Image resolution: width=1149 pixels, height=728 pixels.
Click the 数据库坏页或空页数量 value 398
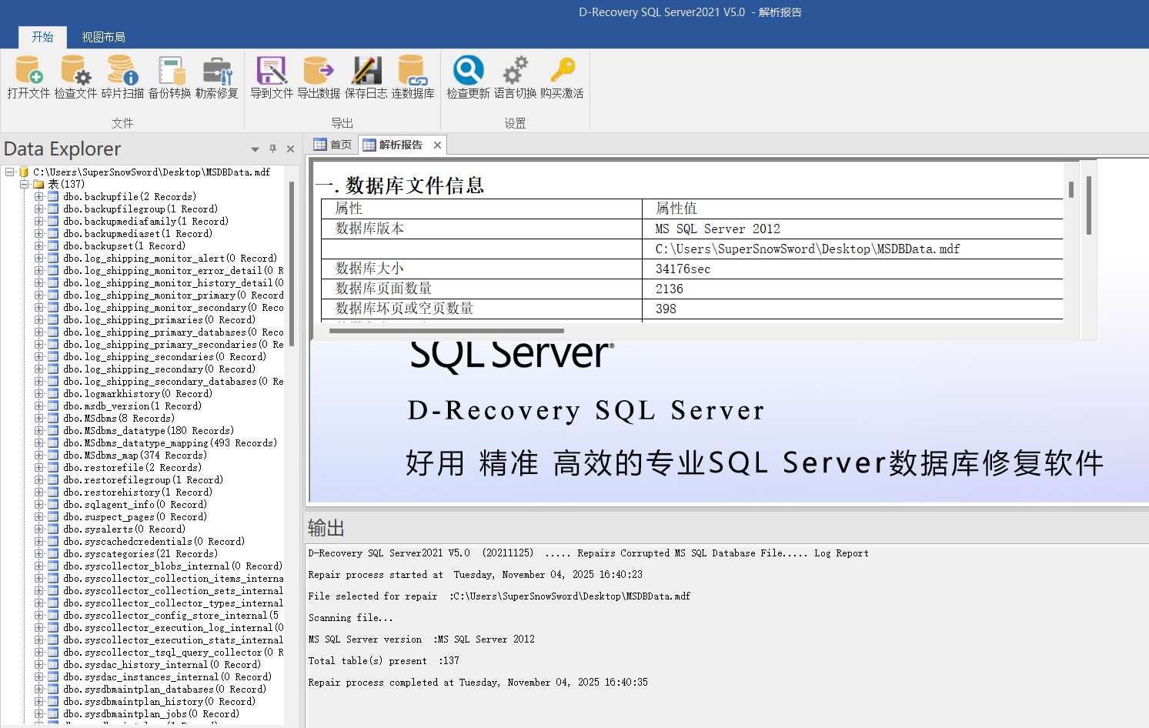(x=852, y=309)
